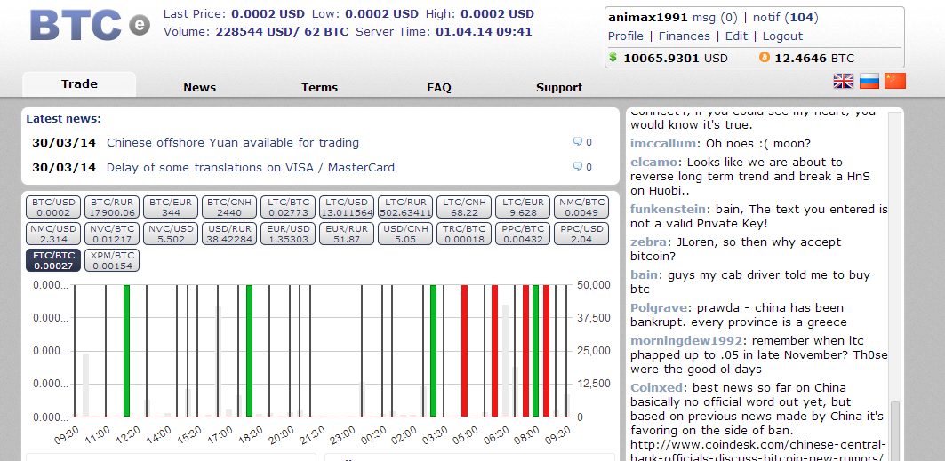Click chat user morningdew1992
This screenshot has width=945, height=461.
coord(687,340)
